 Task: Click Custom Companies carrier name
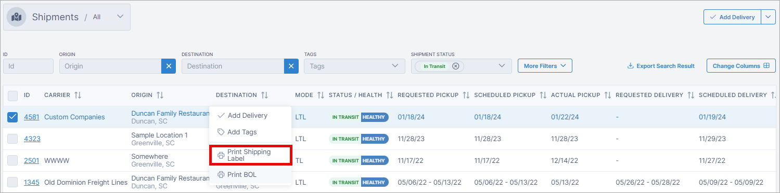[74, 117]
